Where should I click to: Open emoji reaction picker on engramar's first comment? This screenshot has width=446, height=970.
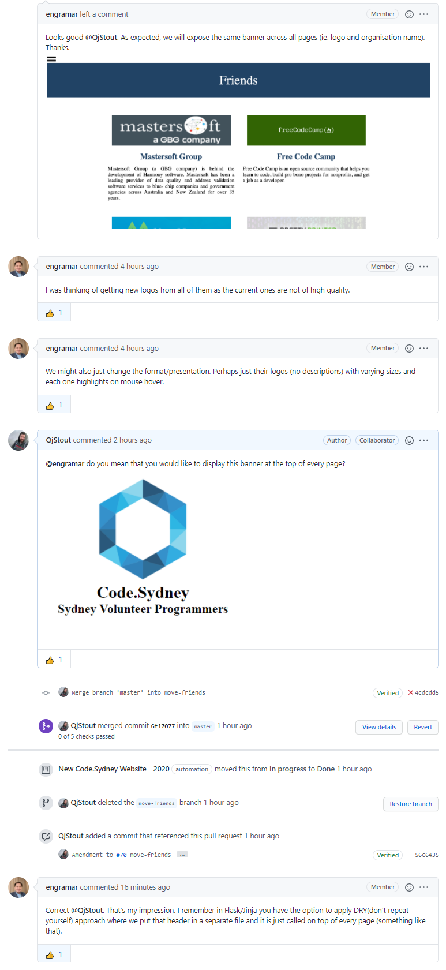pyautogui.click(x=409, y=14)
